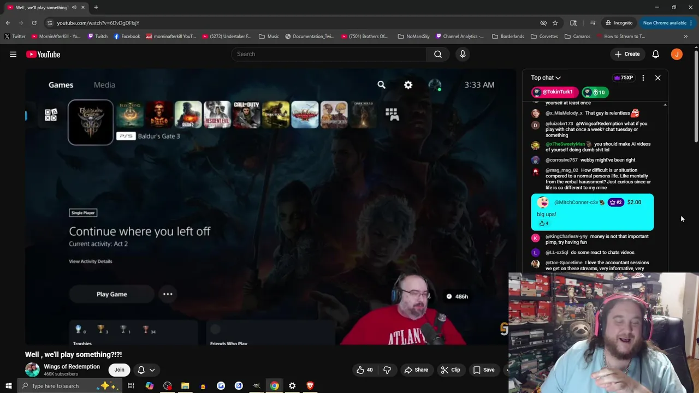This screenshot has height=393, width=699.
Task: Select the Call of Duty game tile
Action: click(x=246, y=114)
